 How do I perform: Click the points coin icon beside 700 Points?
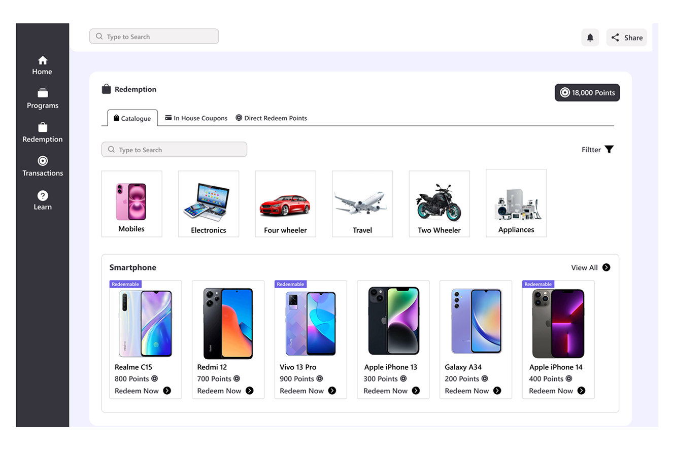[x=237, y=378]
